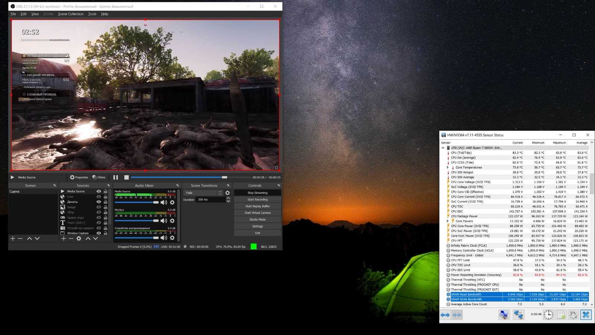
Task: Click the Stop Streaming button
Action: pyautogui.click(x=257, y=193)
